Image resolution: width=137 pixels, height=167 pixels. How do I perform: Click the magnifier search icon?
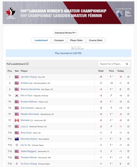127,64
